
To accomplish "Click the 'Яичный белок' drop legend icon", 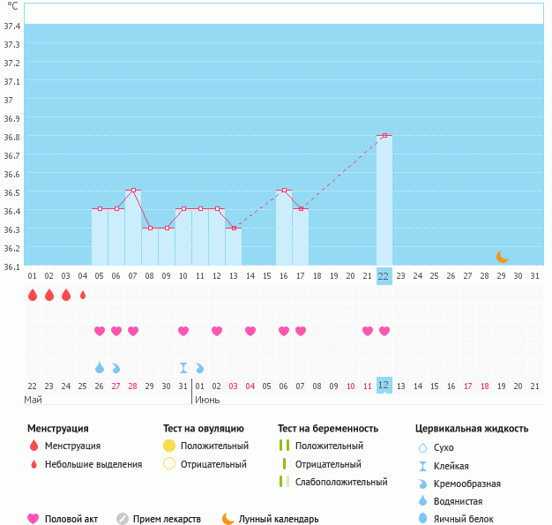I will 424,519.
